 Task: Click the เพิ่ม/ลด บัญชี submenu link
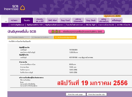click(x=90, y=25)
